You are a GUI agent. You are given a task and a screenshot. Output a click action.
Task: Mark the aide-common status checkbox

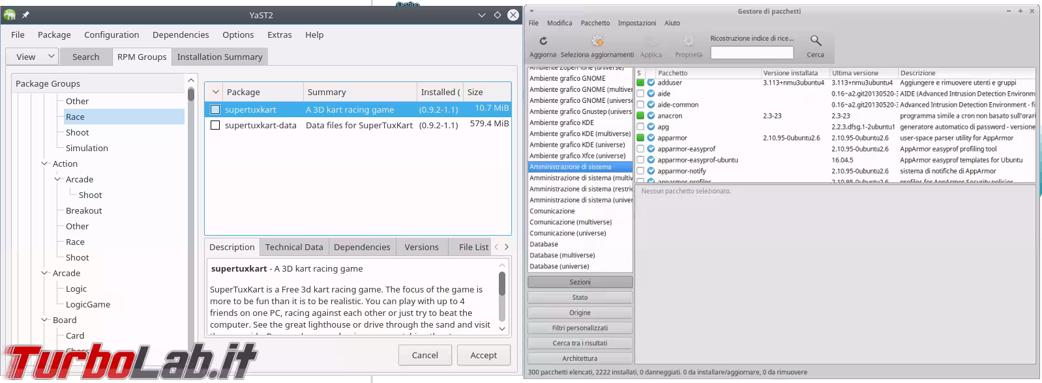(640, 105)
